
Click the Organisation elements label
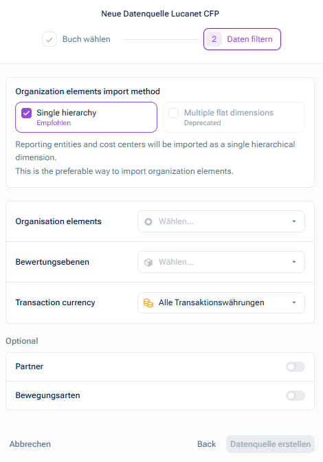click(58, 221)
